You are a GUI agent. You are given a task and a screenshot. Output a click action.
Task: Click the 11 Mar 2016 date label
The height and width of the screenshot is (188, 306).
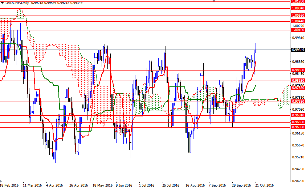pyautogui.click(x=32, y=185)
